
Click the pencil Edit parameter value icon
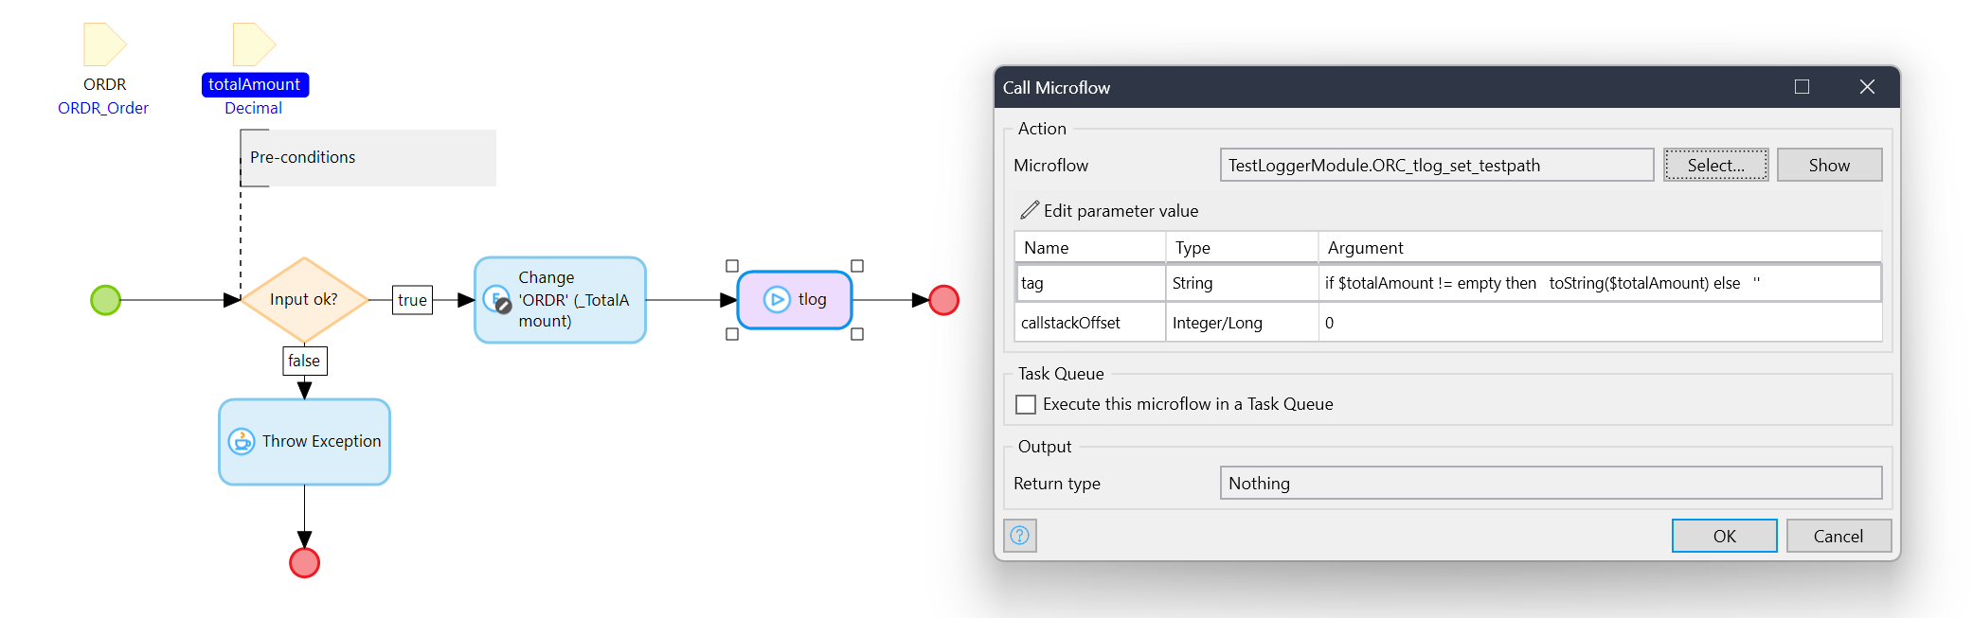point(1030,210)
